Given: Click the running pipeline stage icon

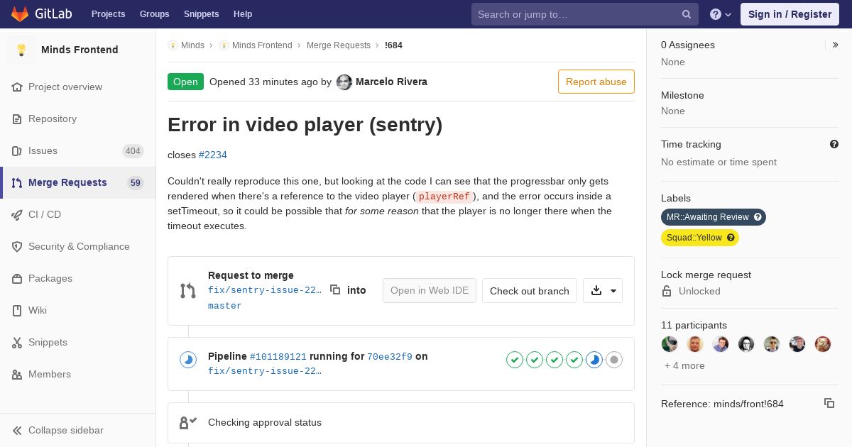Looking at the screenshot, I should (594, 360).
